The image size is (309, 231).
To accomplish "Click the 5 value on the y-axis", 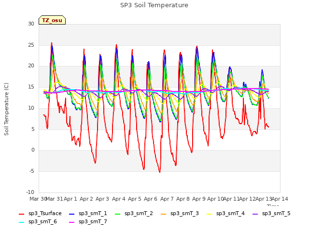I will [33, 129].
